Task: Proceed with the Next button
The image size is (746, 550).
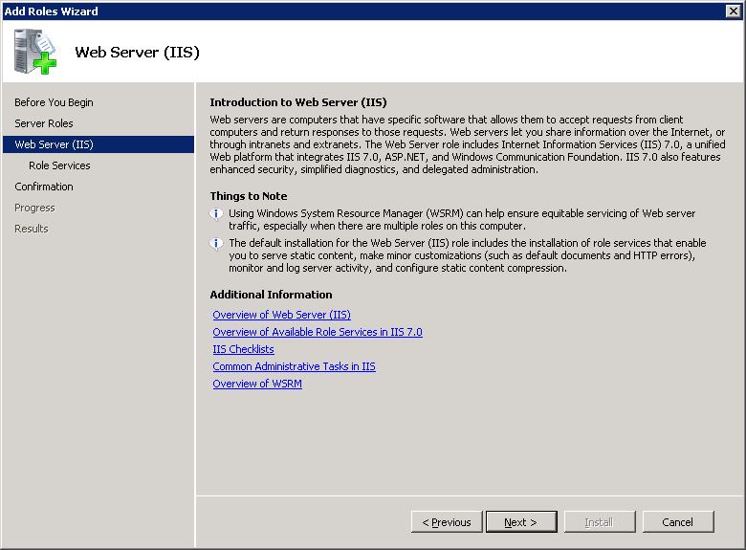Action: point(521,522)
